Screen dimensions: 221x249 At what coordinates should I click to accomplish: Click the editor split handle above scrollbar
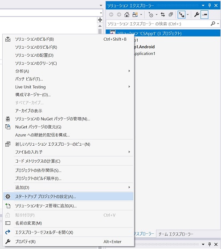coord(100,20)
